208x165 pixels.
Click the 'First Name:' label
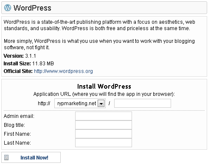click(17, 134)
